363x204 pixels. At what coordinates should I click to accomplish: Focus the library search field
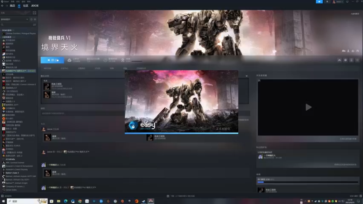16,25
